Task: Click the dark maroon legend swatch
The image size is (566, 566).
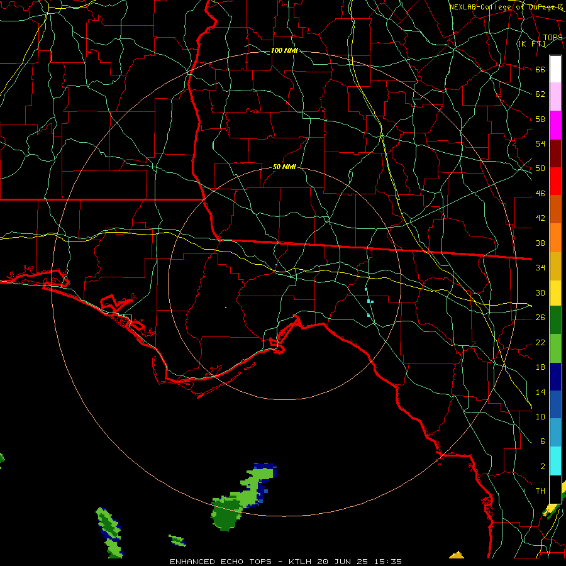Action: pos(555,153)
